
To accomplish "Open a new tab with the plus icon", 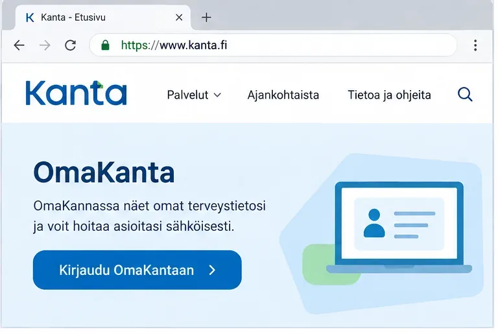I will [x=206, y=18].
